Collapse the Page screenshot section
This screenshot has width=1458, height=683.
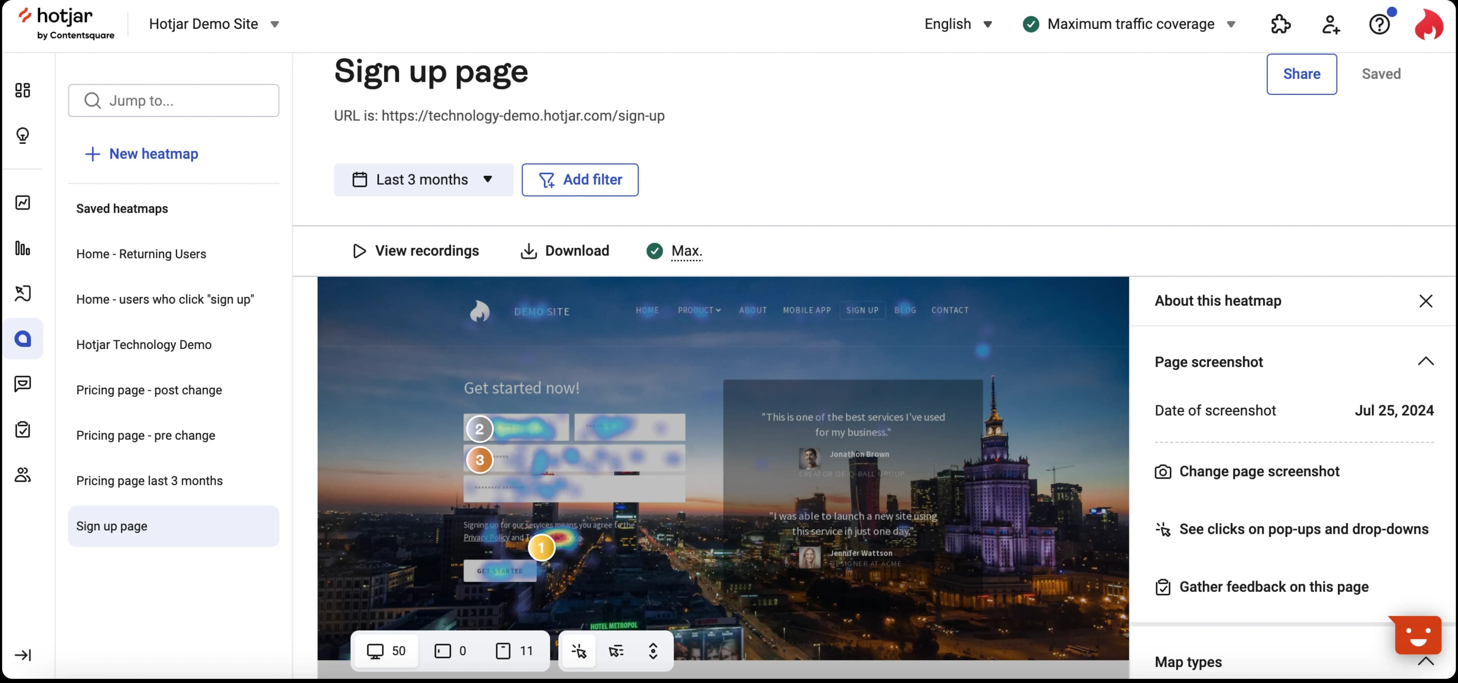point(1425,361)
